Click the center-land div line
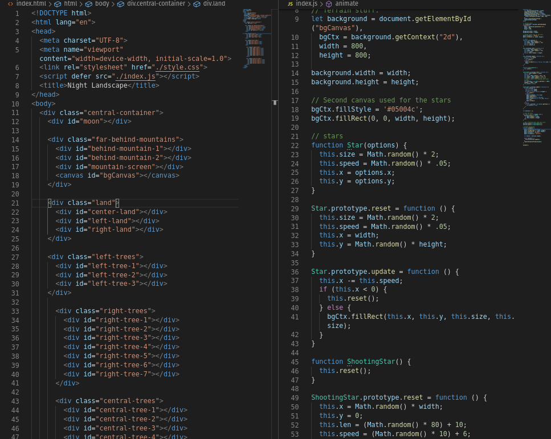551x439 pixels. [x=111, y=212]
